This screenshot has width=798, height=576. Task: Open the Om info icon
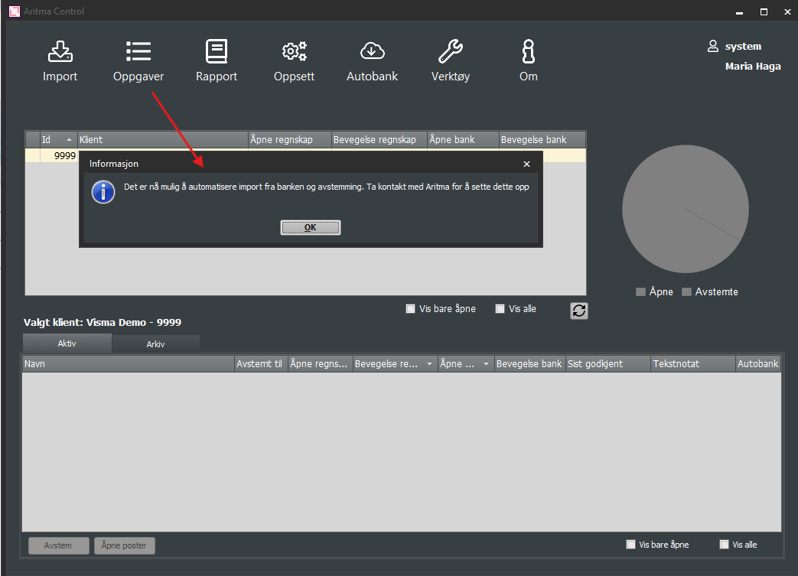point(528,52)
